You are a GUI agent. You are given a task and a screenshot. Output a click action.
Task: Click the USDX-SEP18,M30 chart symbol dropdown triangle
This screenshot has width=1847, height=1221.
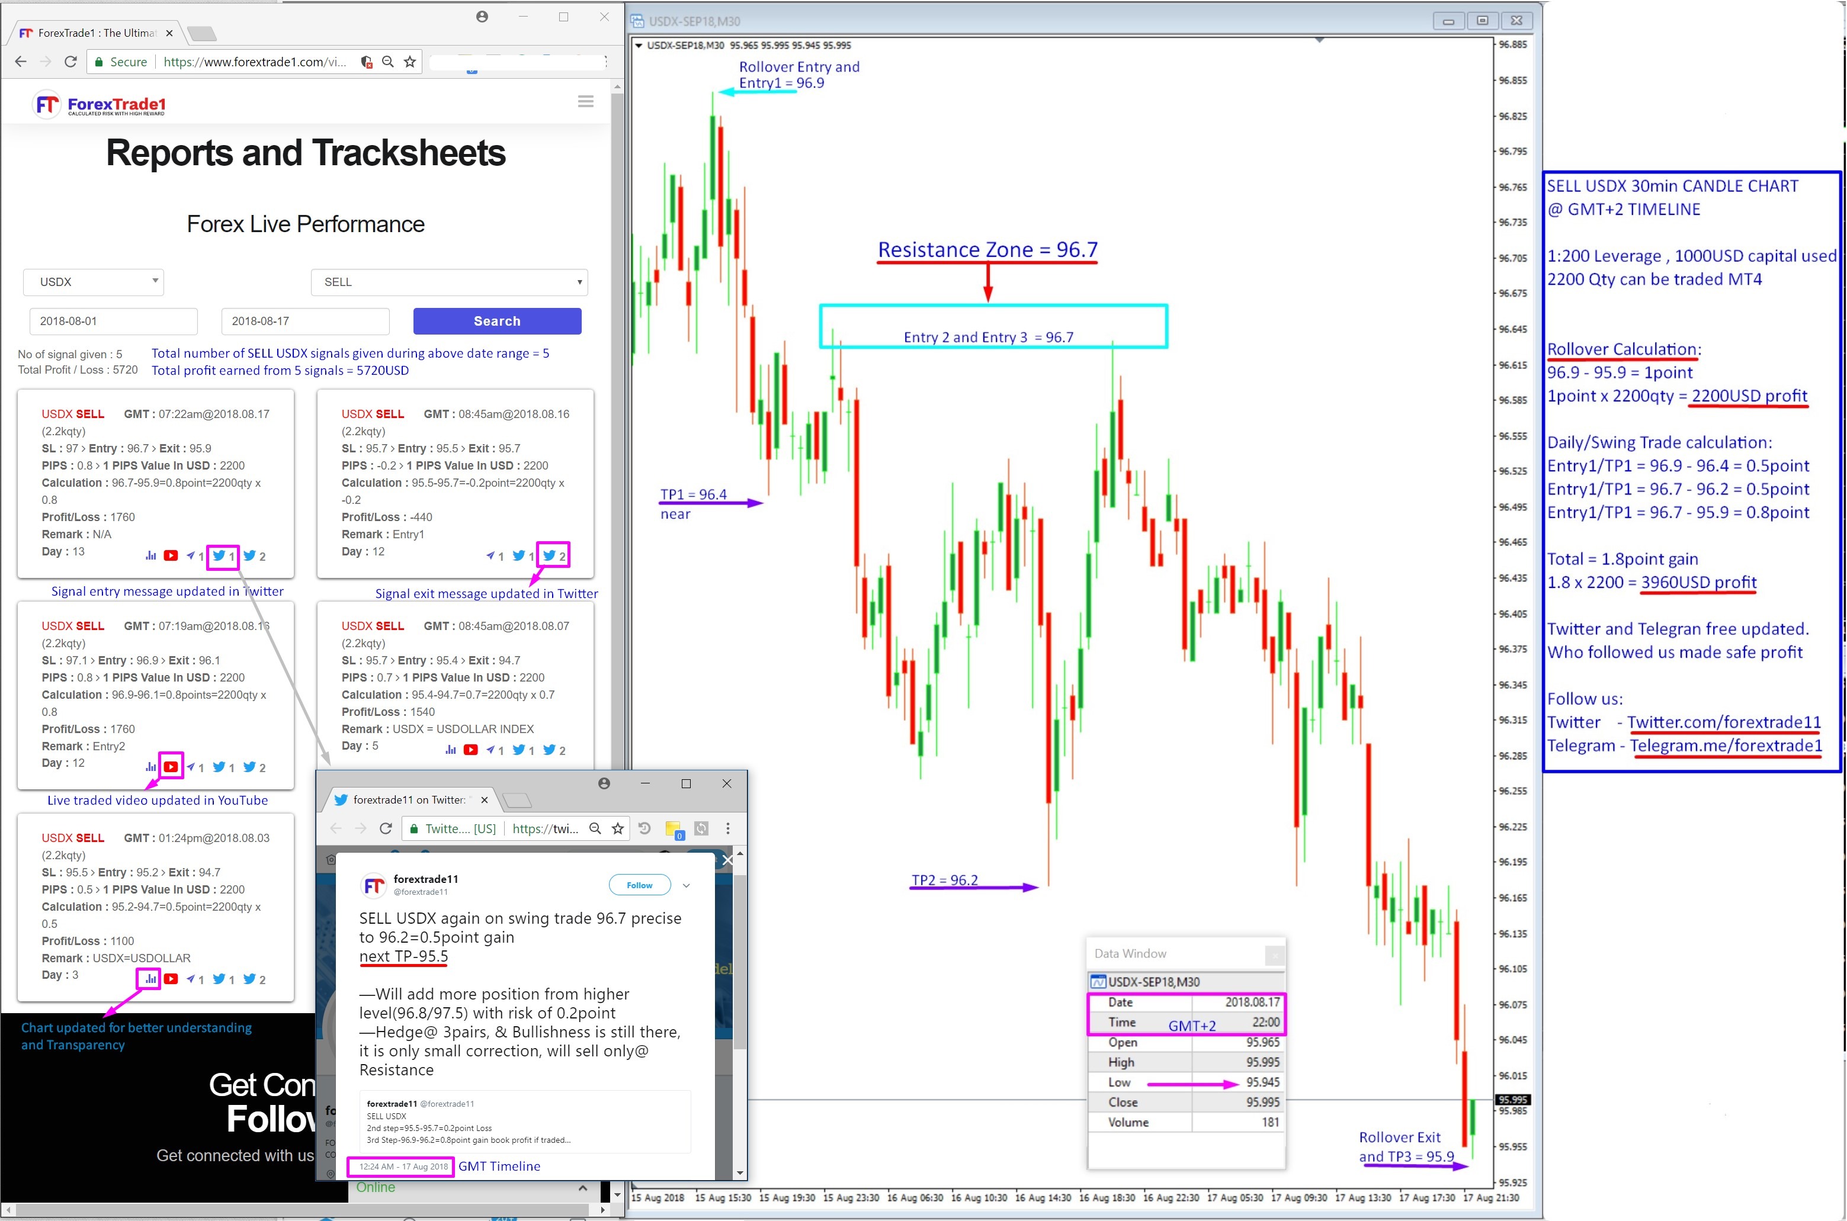coord(639,45)
